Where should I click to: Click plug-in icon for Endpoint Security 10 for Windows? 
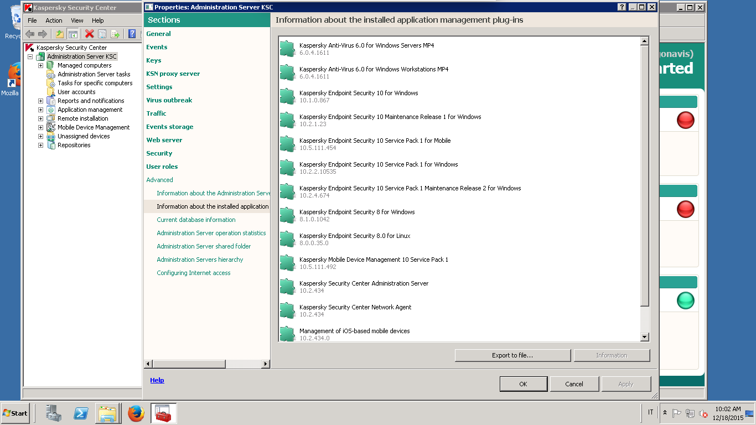click(x=287, y=96)
